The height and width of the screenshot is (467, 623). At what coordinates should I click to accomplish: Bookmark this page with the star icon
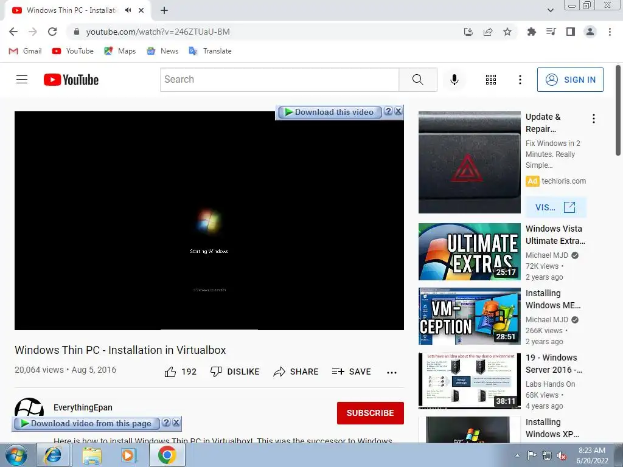[x=507, y=32]
